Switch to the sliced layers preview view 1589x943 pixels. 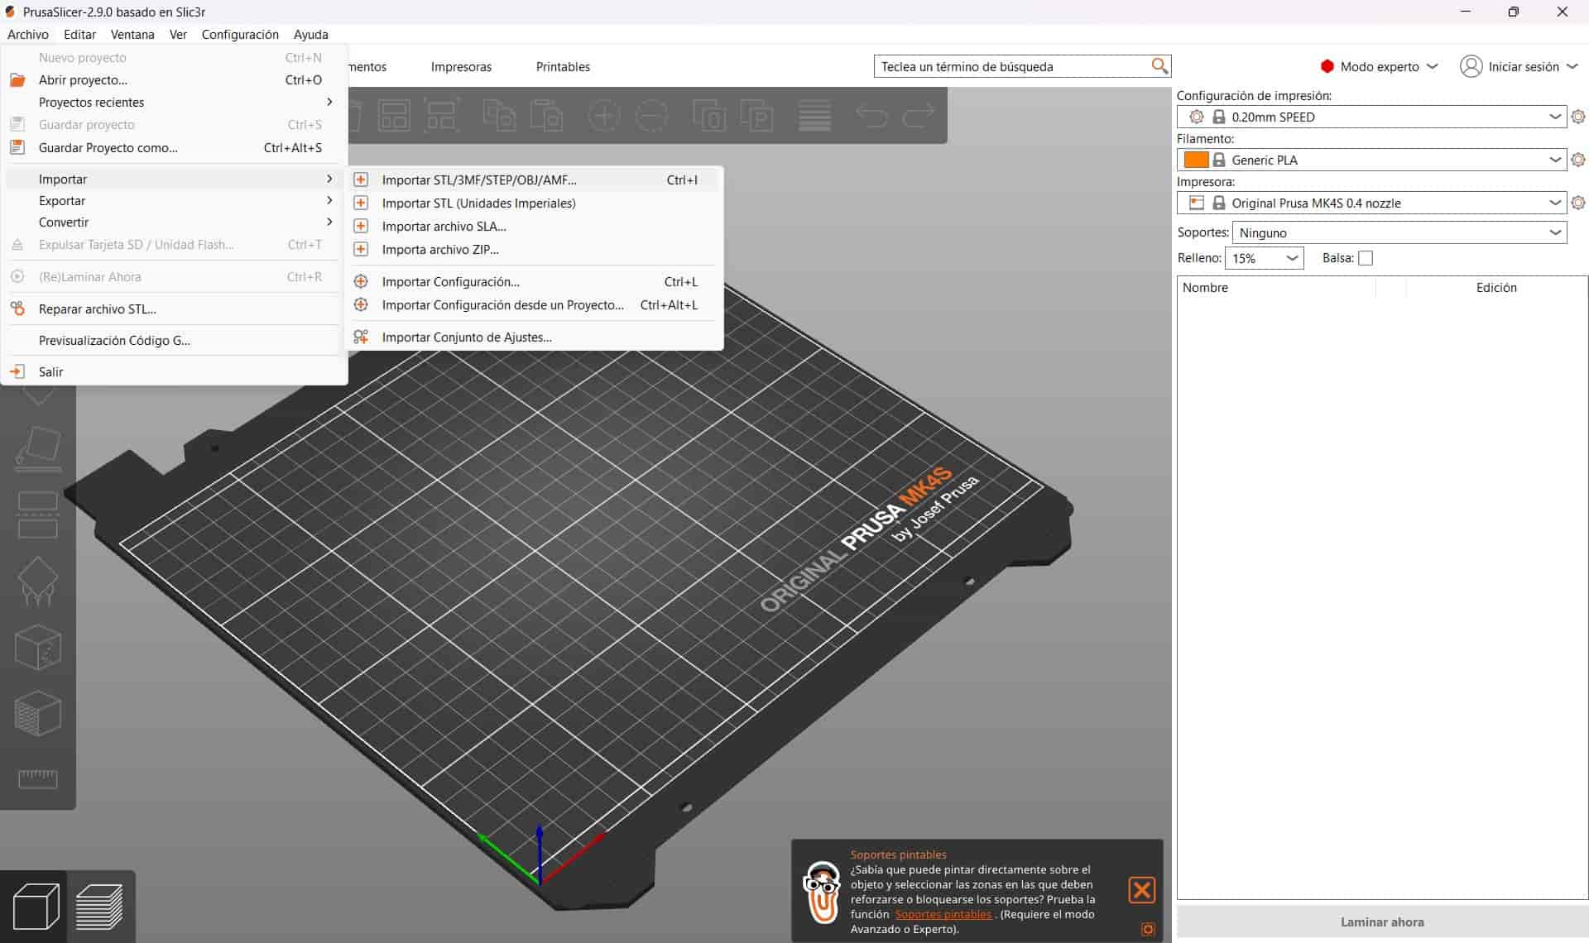(99, 907)
